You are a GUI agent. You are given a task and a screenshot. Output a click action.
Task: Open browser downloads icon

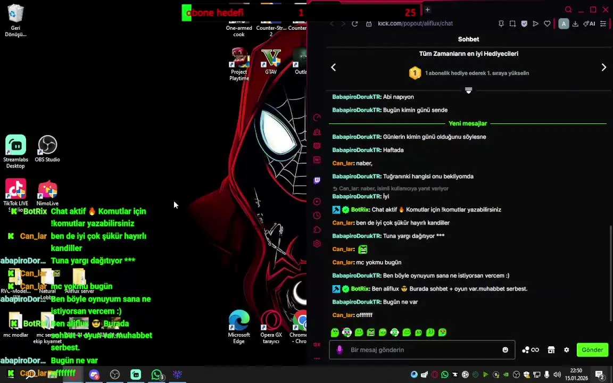pos(575,24)
